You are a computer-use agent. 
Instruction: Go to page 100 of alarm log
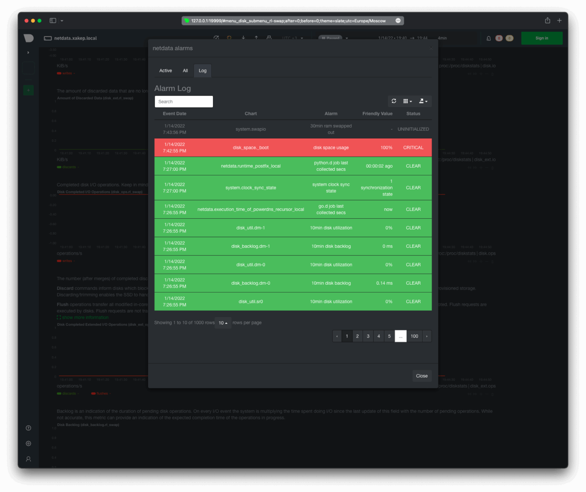(414, 336)
